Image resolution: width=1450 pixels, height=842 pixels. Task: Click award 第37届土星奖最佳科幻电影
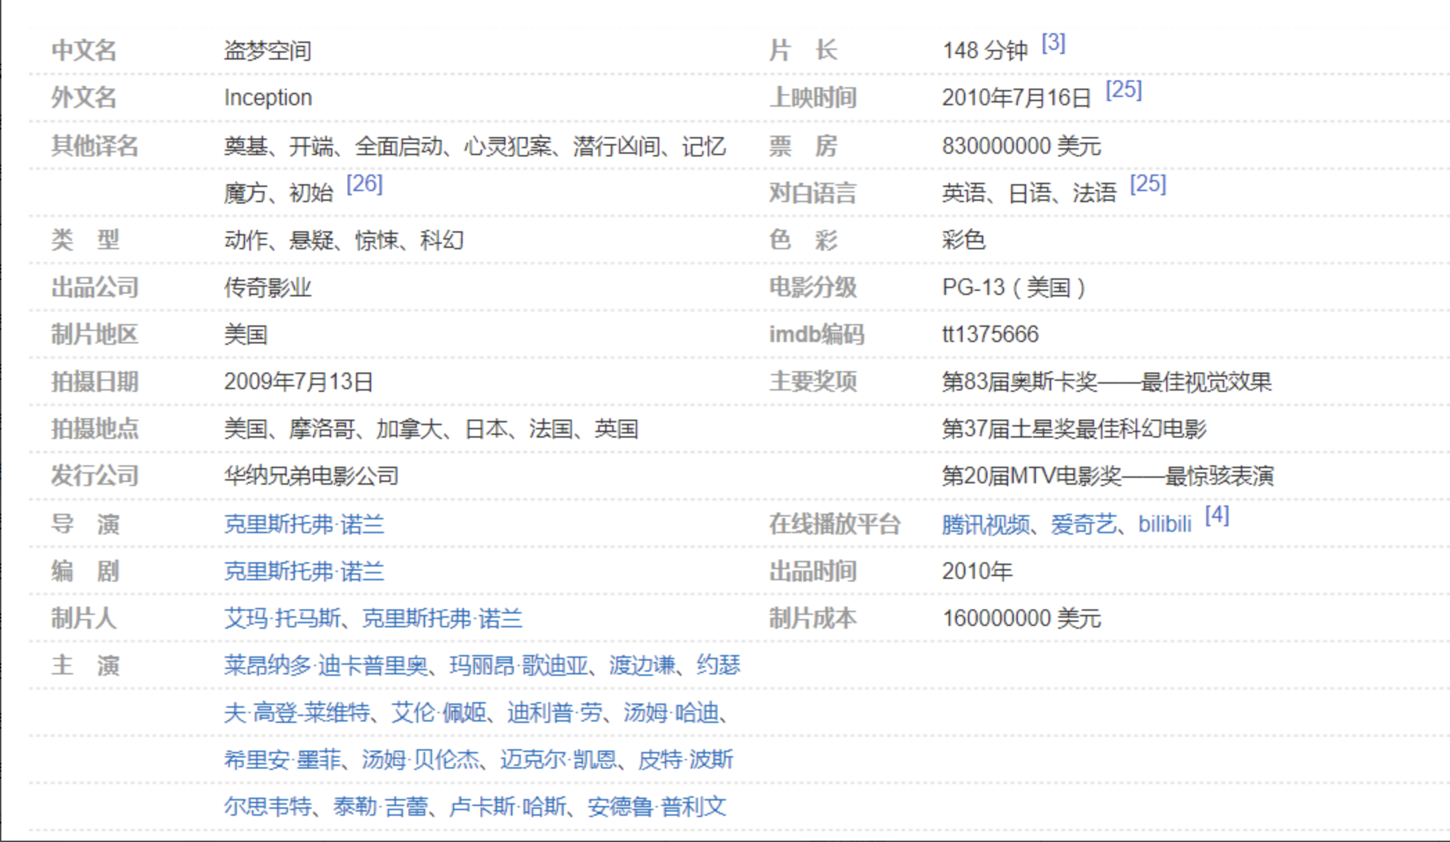(1074, 429)
